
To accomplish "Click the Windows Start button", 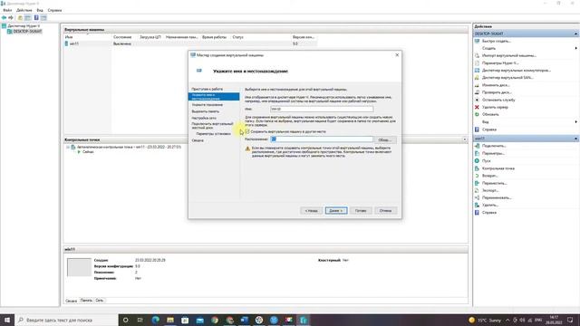I will coord(7,320).
